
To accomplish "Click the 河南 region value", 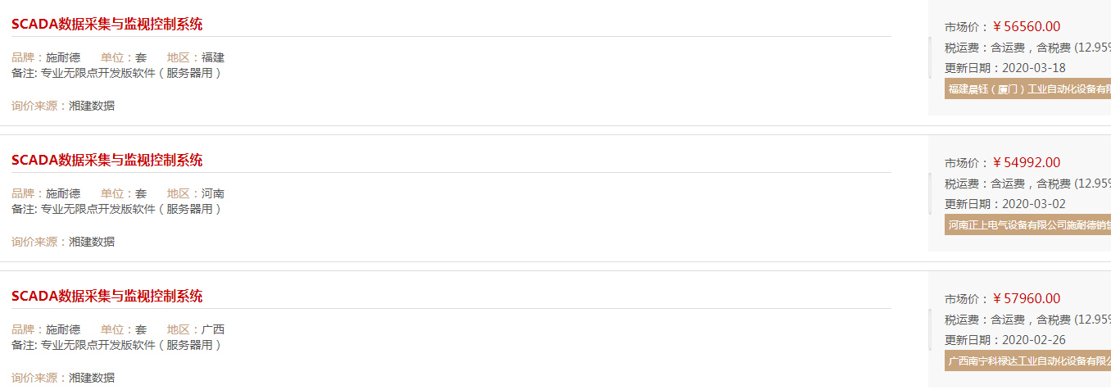I will pyautogui.click(x=213, y=193).
